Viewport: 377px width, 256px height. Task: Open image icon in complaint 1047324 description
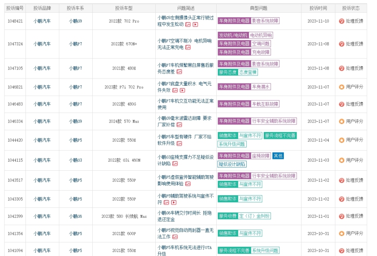[x=188, y=47]
